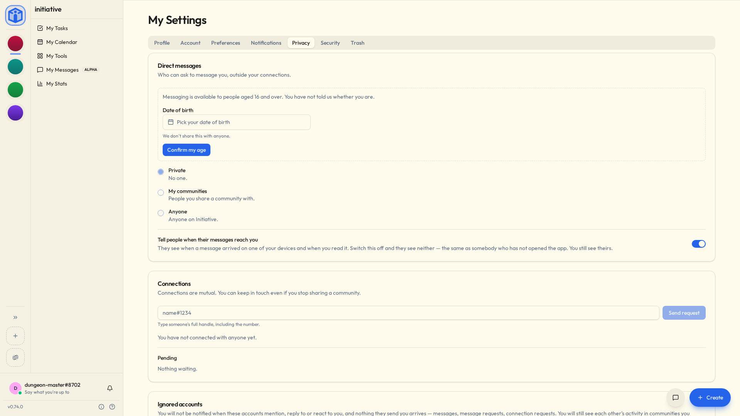The width and height of the screenshot is (740, 416).
Task: Click the help question mark icon
Action: pos(112,407)
